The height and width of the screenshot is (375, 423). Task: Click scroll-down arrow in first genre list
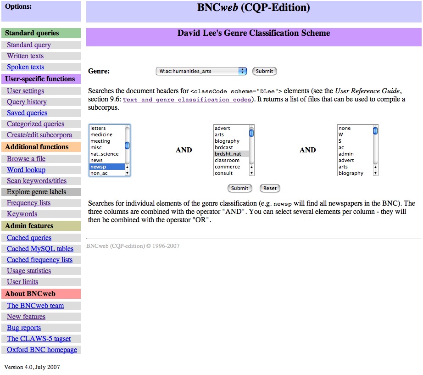coord(128,173)
